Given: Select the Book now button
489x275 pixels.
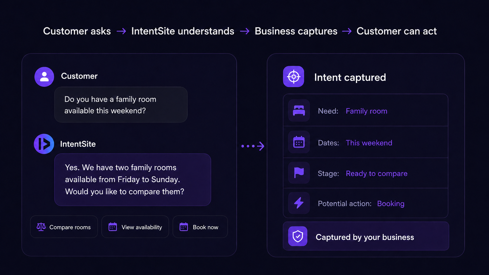Looking at the screenshot, I should 200,227.
